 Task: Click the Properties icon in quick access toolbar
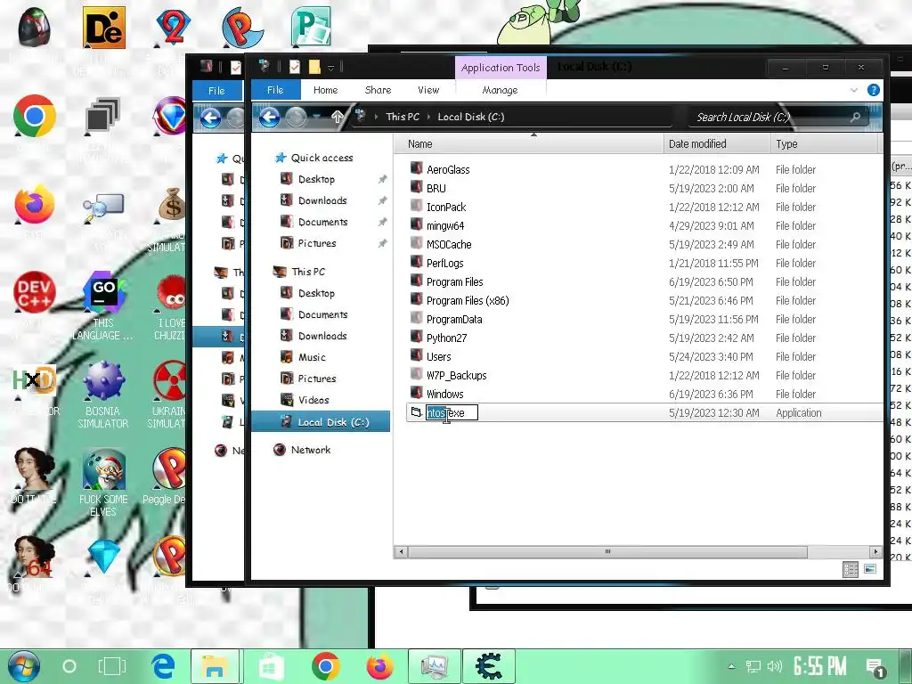click(x=295, y=67)
